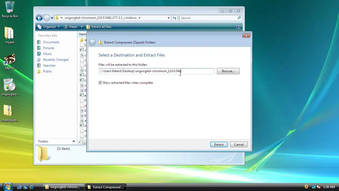Click the Browse... button
The width and height of the screenshot is (339, 191).
point(228,71)
